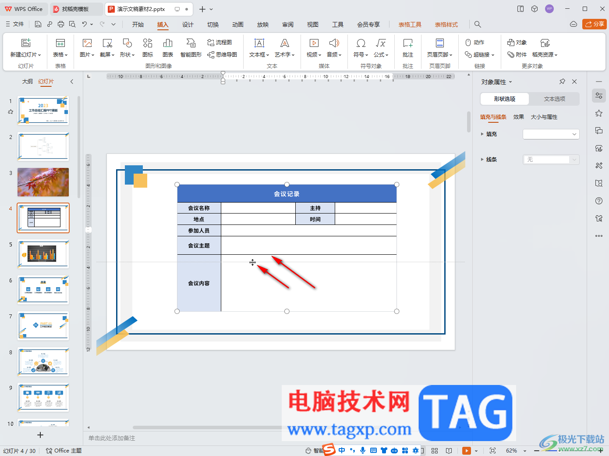Image resolution: width=609 pixels, height=456 pixels.
Task: Open the star animation sidebar icon
Action: coord(599,113)
